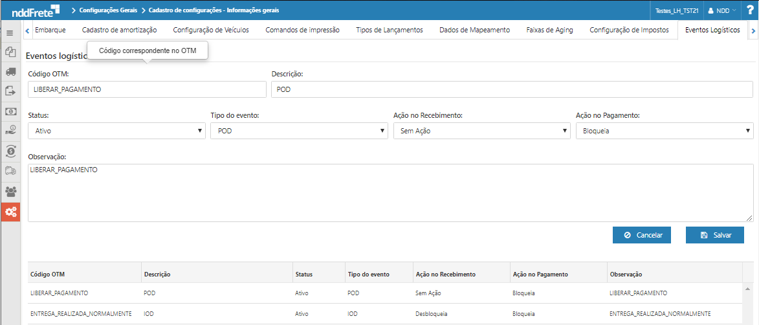Image resolution: width=759 pixels, height=325 pixels.
Task: Expand the Tipo do evento dropdown
Action: tap(299, 131)
